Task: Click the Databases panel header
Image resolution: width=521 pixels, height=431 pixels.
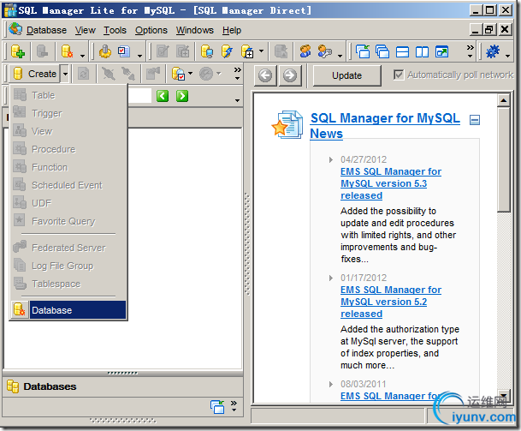Action: tap(123, 386)
